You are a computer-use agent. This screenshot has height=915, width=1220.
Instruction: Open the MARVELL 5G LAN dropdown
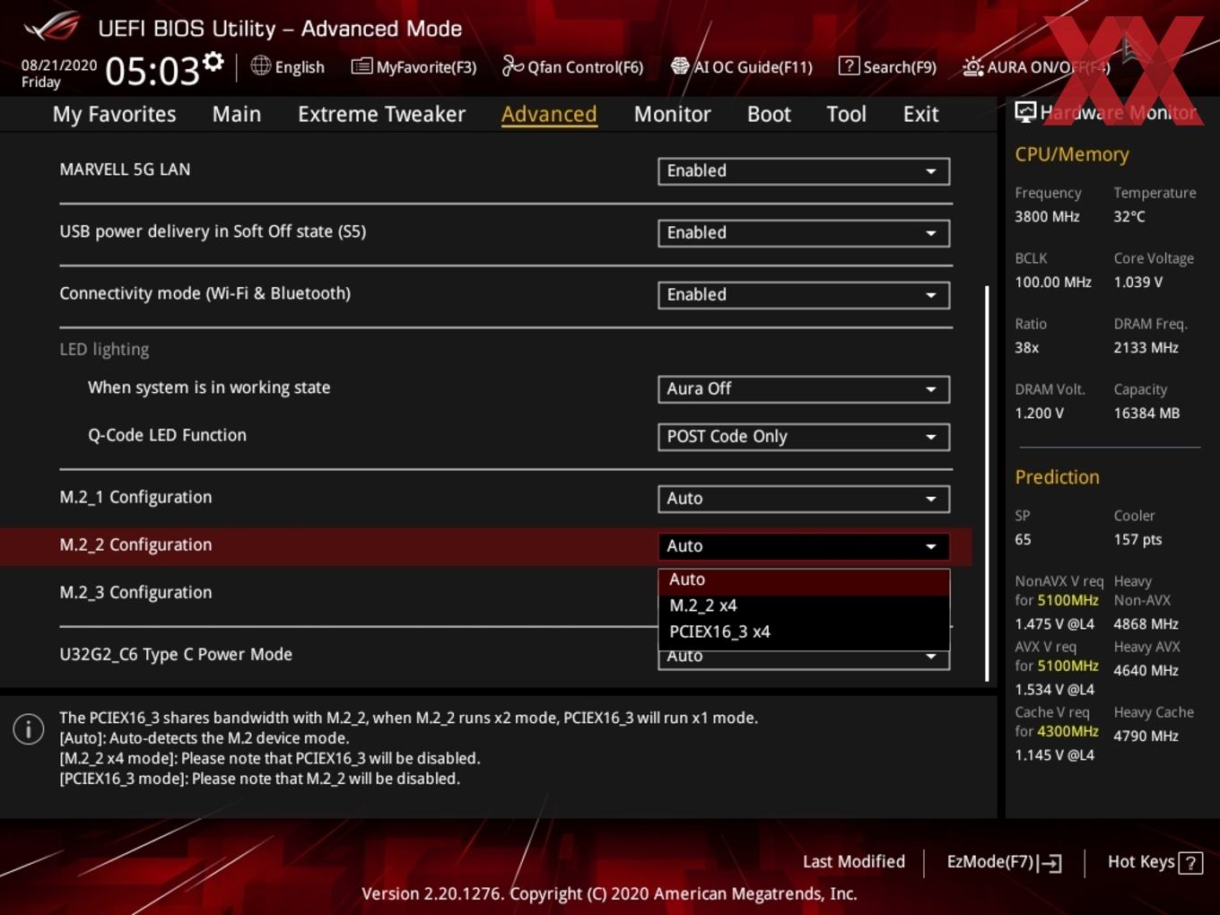[x=804, y=171]
